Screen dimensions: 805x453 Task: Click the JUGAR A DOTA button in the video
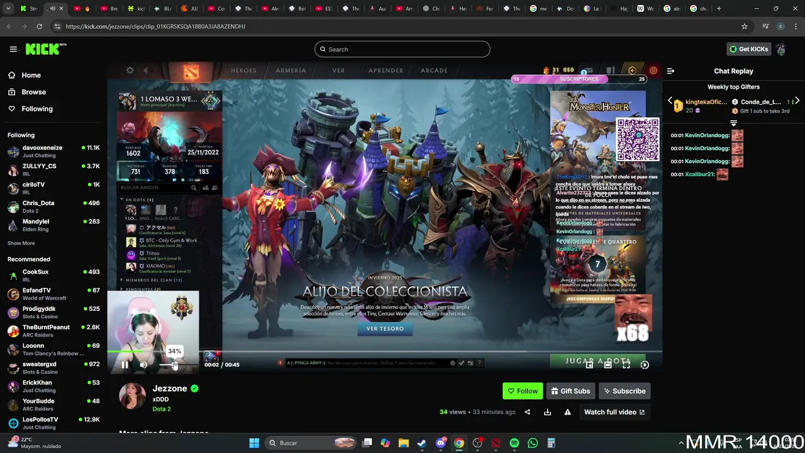[598, 361]
